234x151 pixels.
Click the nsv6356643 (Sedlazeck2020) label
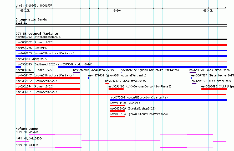coord(36,64)
